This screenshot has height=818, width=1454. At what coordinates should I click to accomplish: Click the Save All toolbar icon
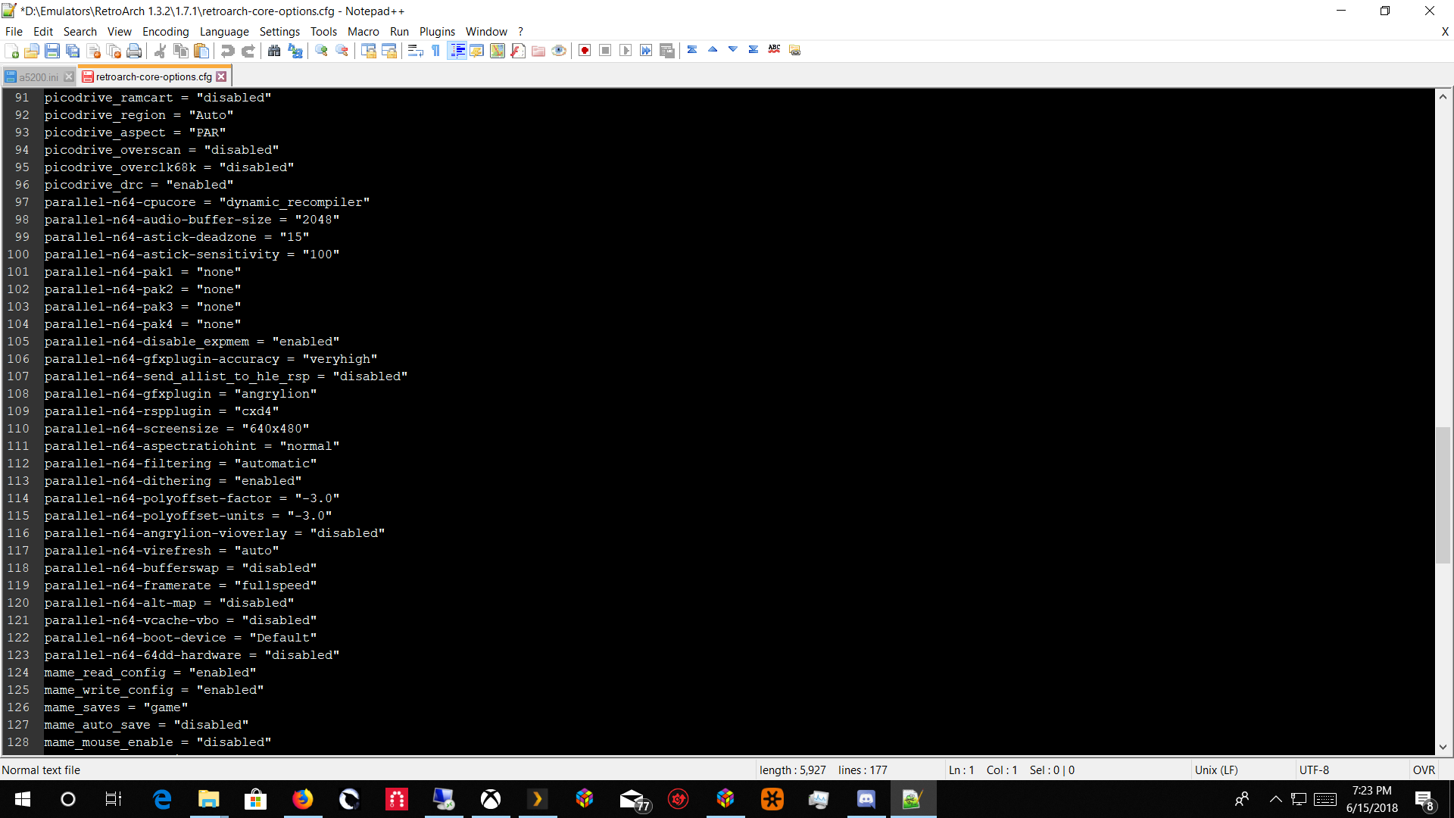click(73, 51)
